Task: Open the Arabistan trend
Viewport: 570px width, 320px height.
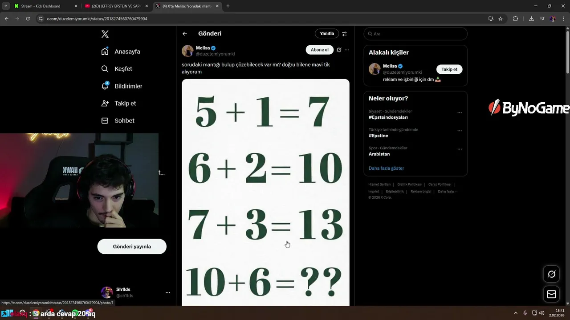Action: click(379, 154)
